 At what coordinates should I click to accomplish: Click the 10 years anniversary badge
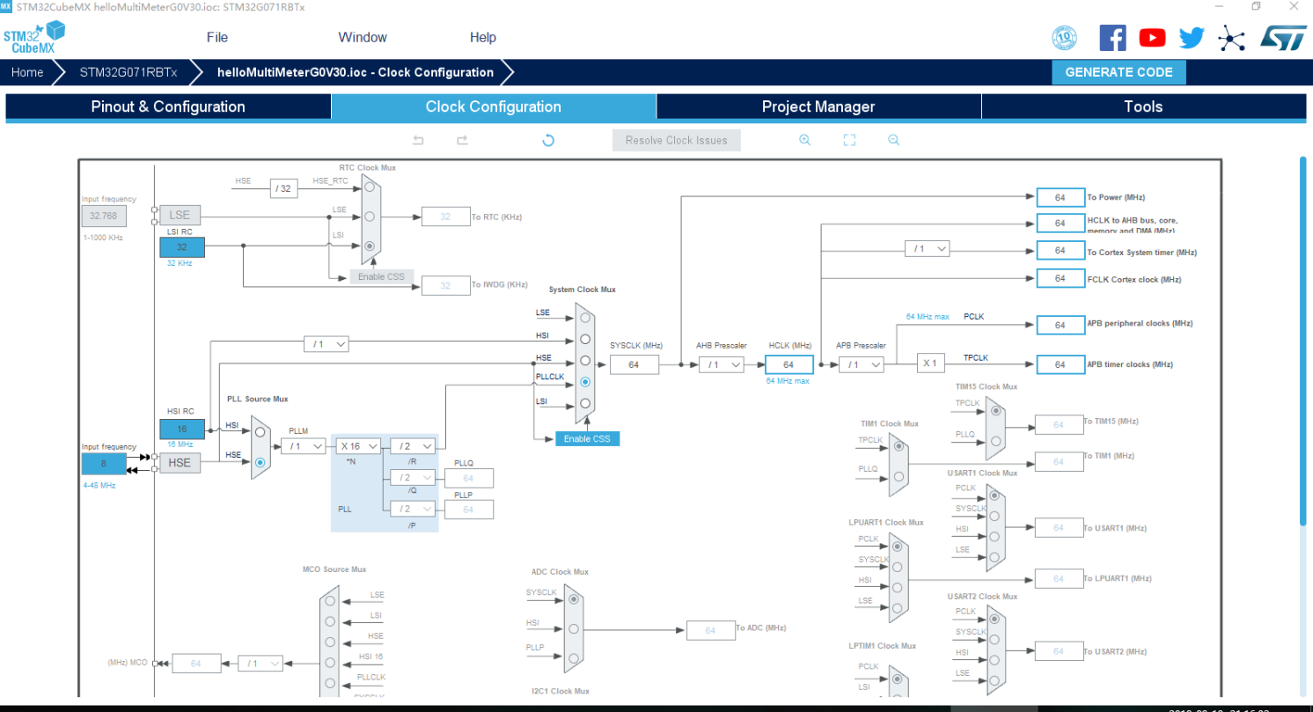(1064, 37)
